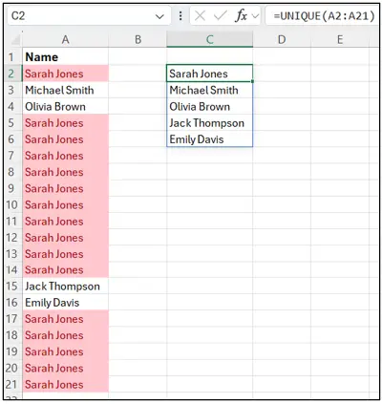Select cell A3 Michael Smith
The width and height of the screenshot is (382, 404).
pyautogui.click(x=65, y=90)
